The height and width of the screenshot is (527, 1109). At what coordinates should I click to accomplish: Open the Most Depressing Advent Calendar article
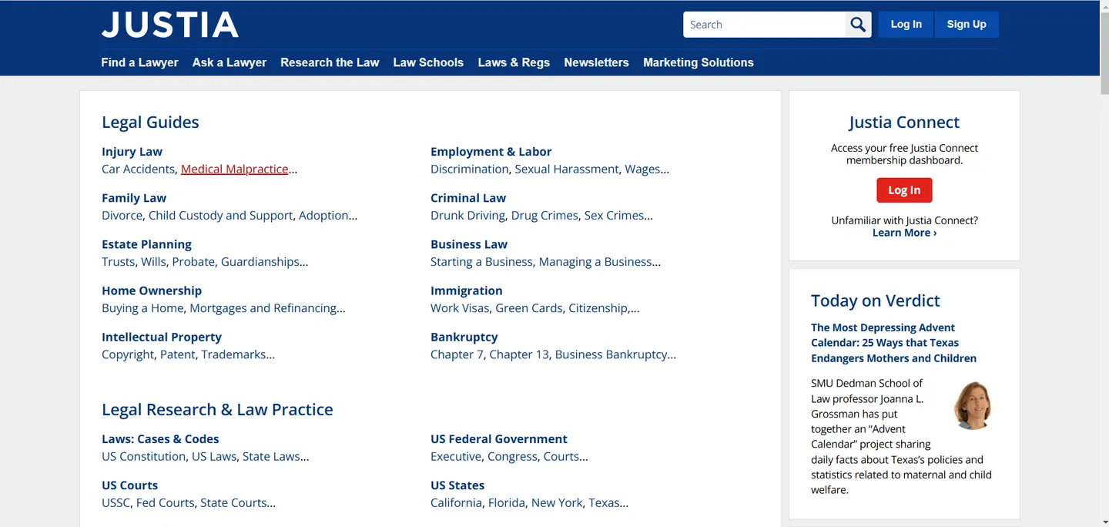pyautogui.click(x=893, y=343)
